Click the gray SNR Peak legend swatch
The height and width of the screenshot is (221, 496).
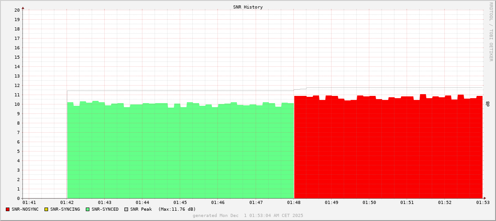126,209
